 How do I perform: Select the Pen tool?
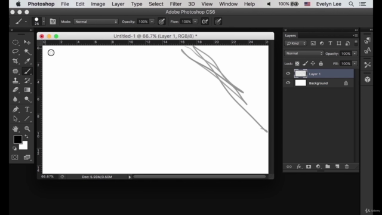click(x=16, y=109)
